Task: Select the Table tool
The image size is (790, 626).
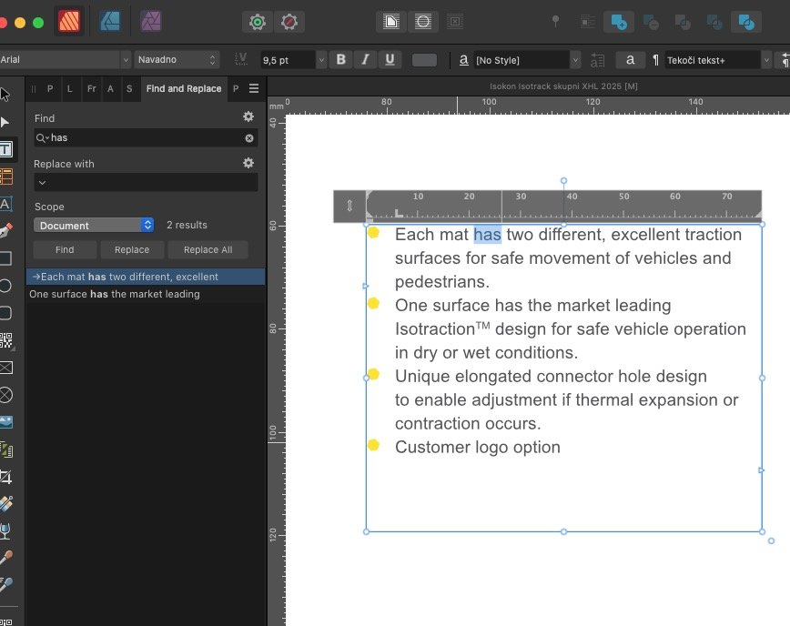Action: (x=6, y=177)
